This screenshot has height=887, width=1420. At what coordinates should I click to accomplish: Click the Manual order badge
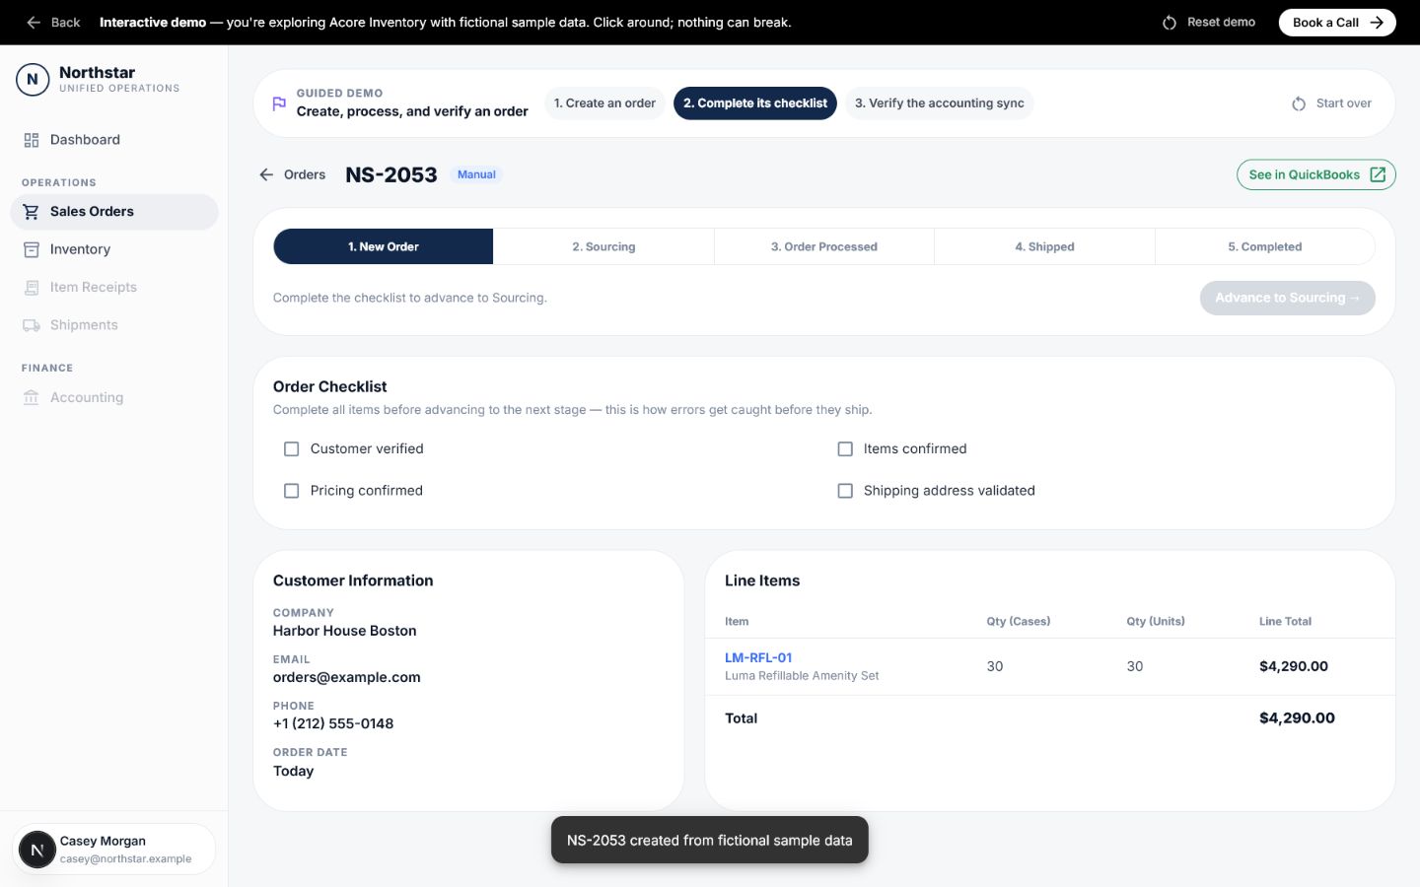point(476,174)
